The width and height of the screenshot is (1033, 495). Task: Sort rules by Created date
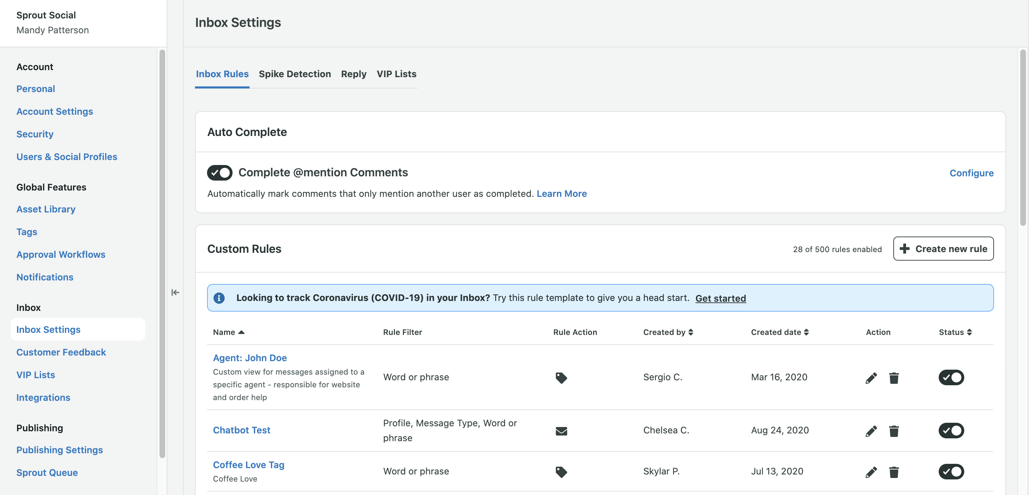pos(807,332)
